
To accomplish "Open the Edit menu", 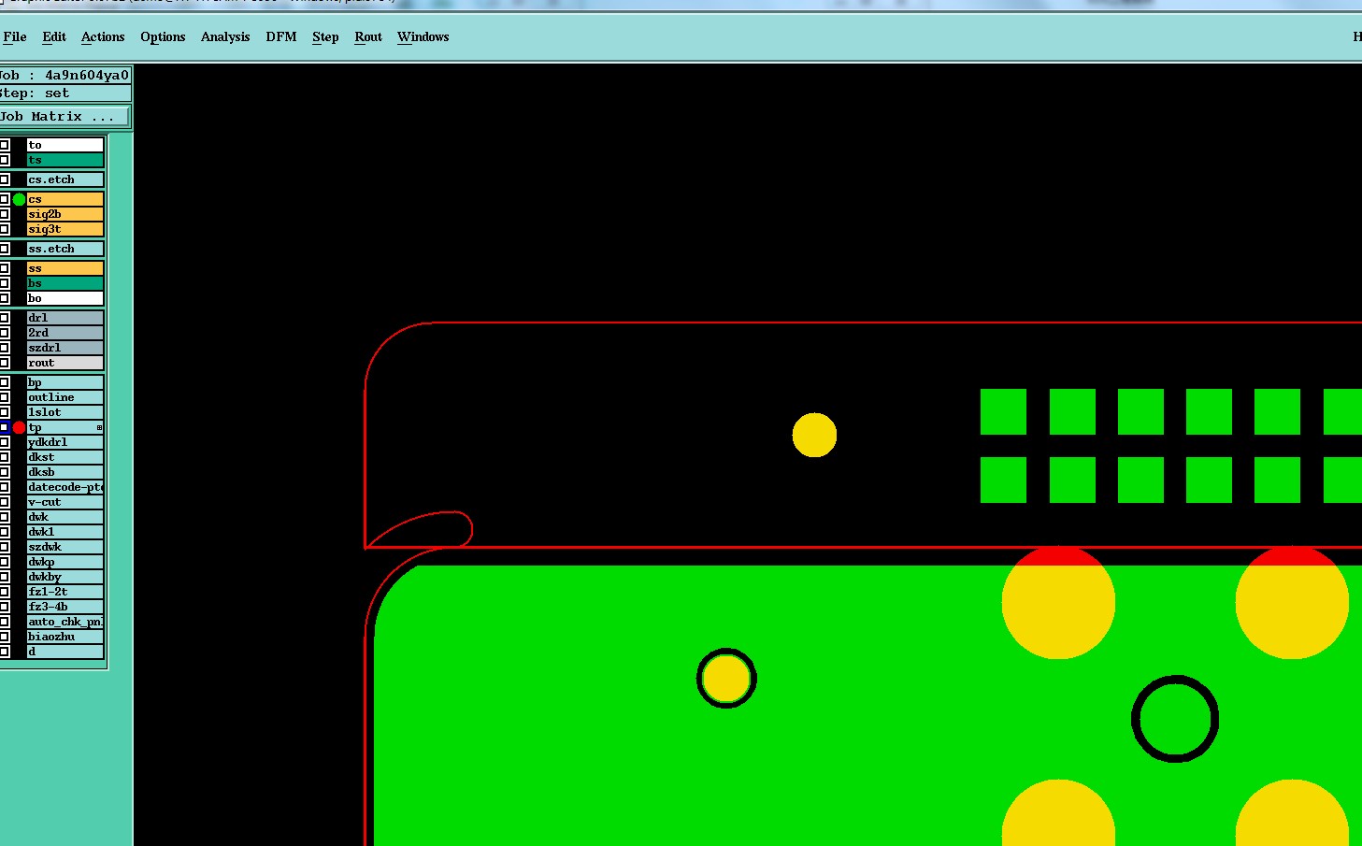I will click(54, 36).
